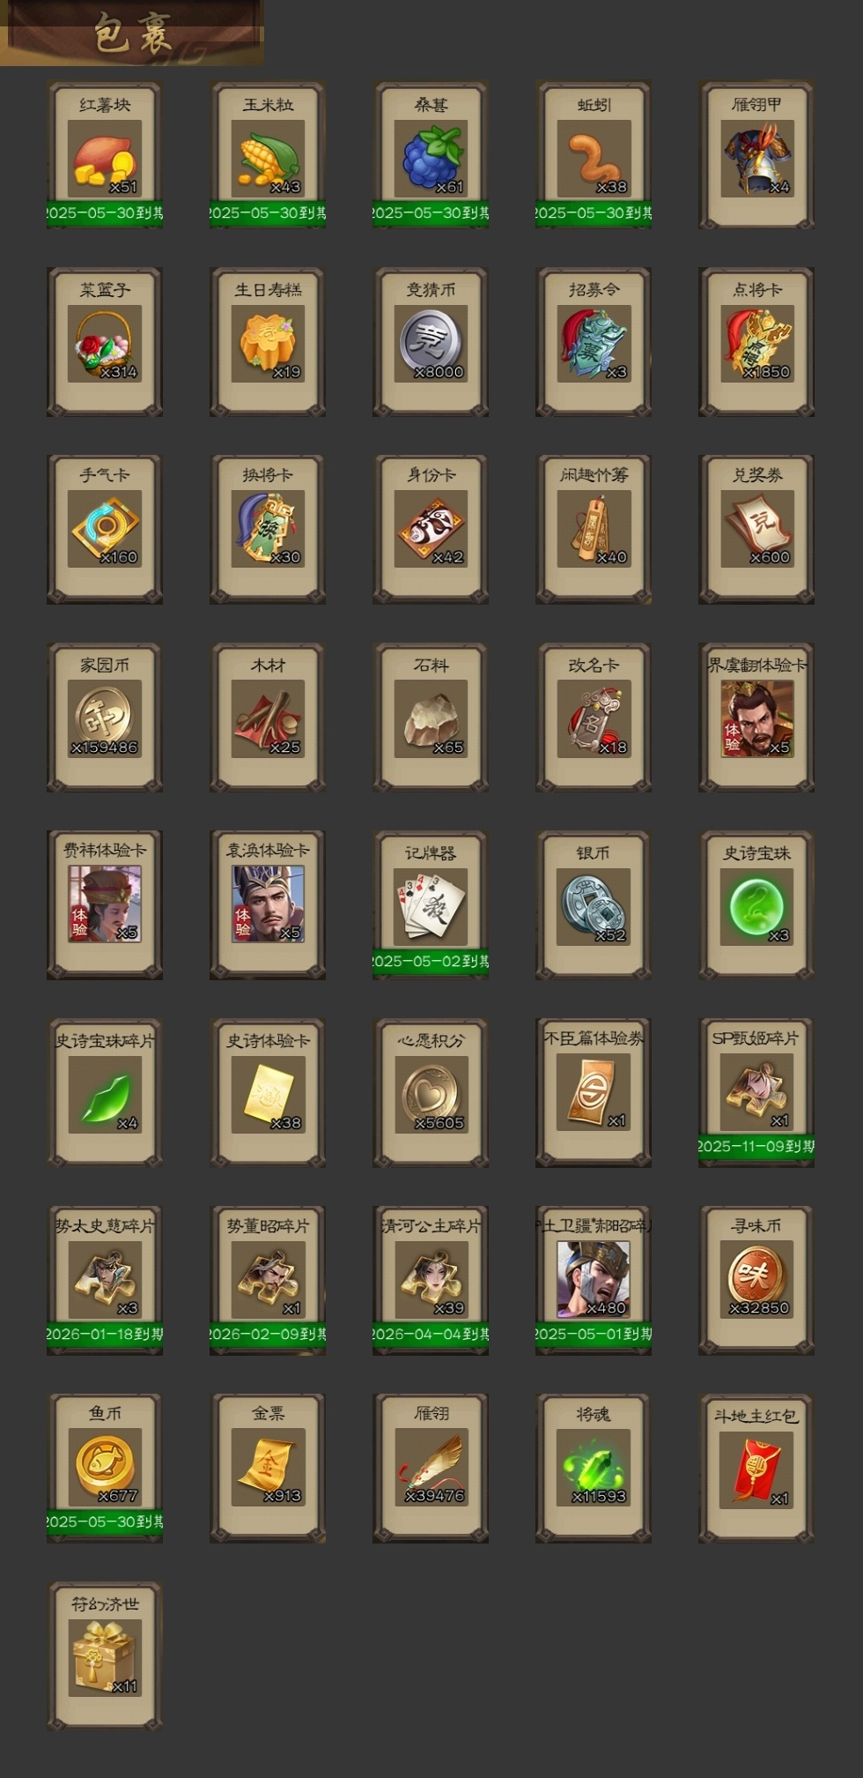
Task: Select the 斗地主红包 red envelope item
Action: coord(756,1469)
